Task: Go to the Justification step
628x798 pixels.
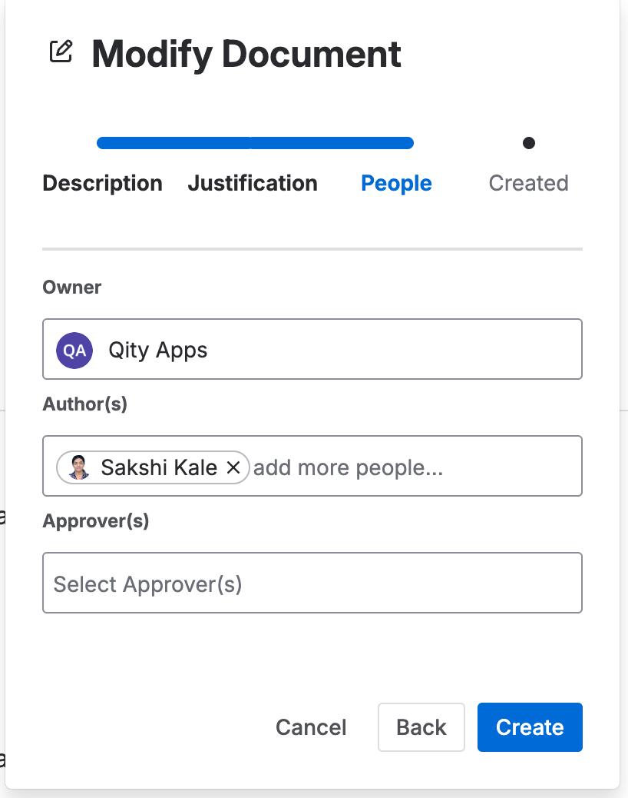Action: coord(253,183)
